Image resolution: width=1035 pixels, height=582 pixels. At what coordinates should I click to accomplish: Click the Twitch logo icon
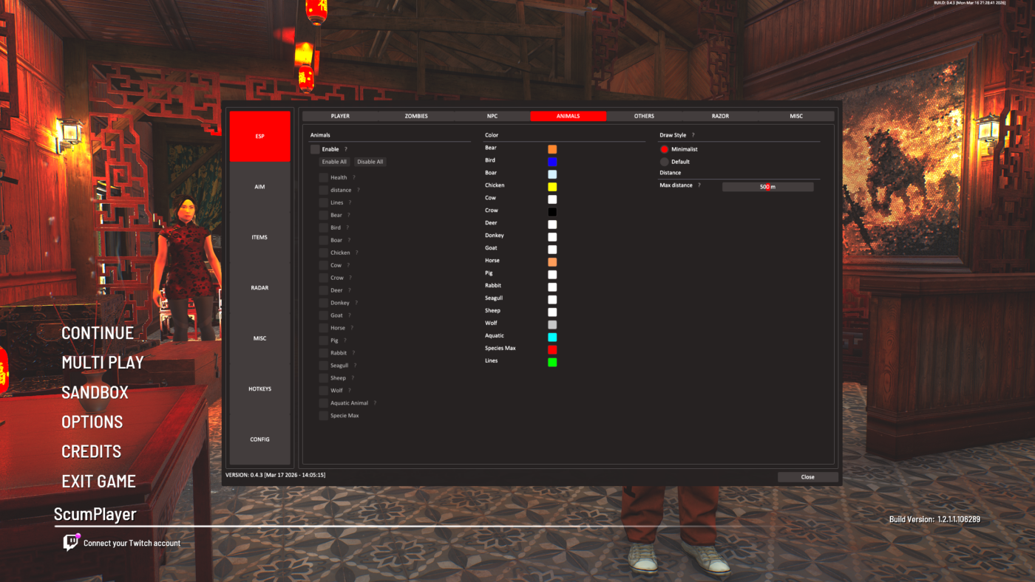[71, 543]
